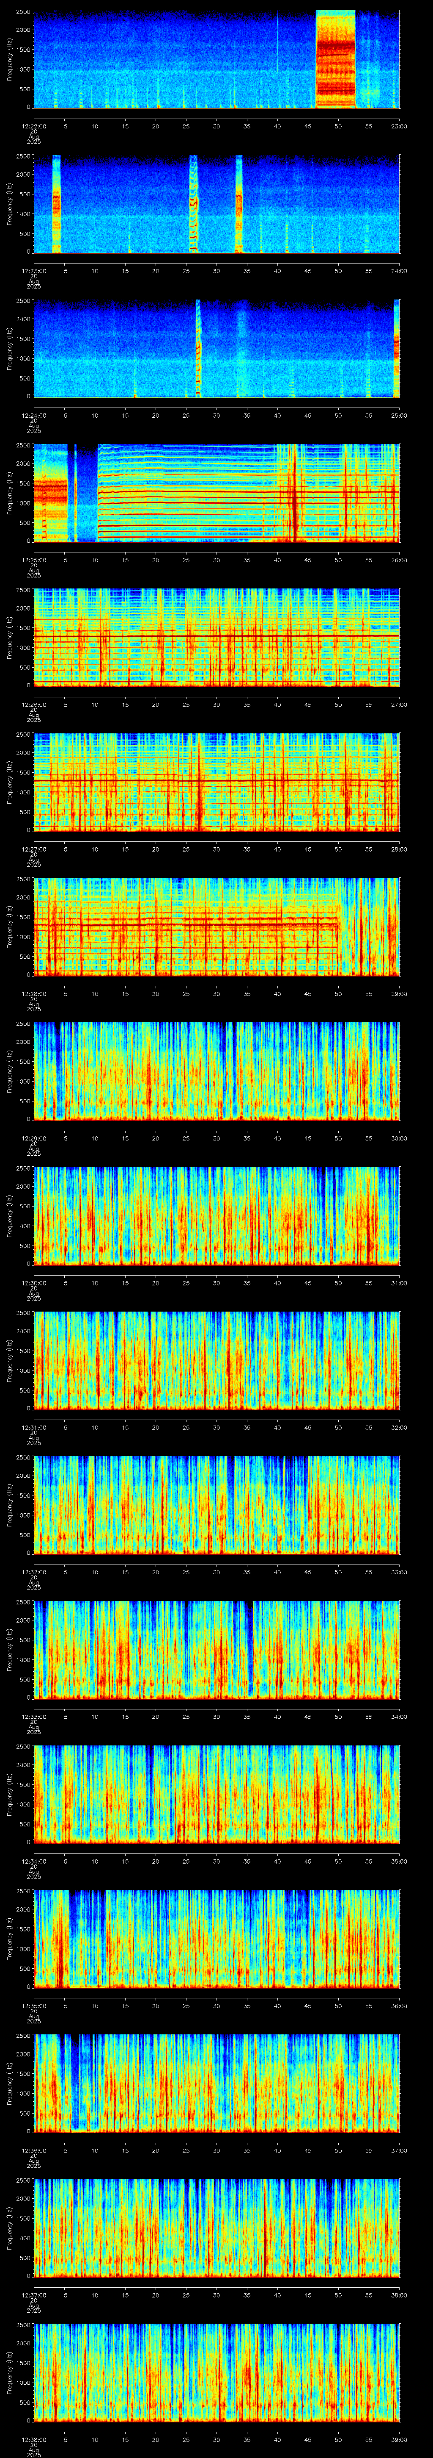Click the 12:33:00 time axis label
433x2458 pixels.
coord(33,1717)
